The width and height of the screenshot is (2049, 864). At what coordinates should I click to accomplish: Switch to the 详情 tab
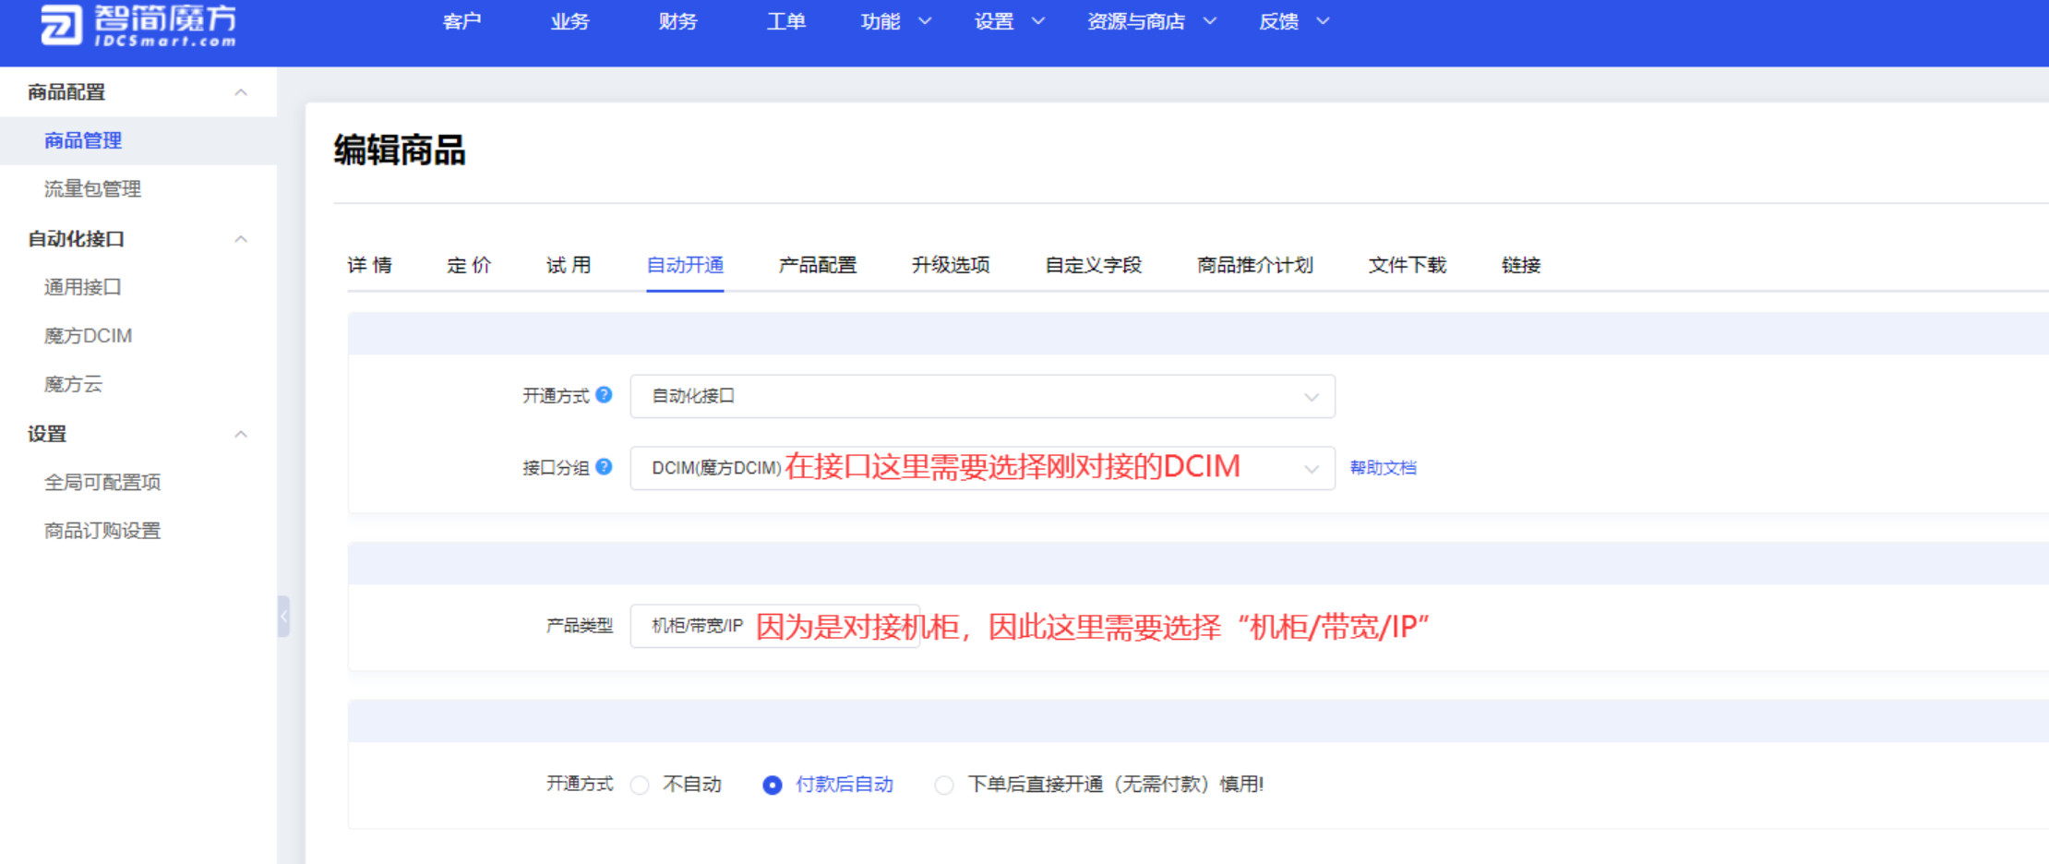point(369,265)
